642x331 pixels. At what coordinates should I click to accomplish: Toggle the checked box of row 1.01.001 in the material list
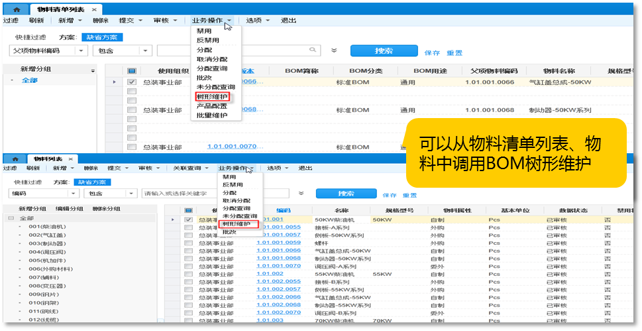pos(189,220)
